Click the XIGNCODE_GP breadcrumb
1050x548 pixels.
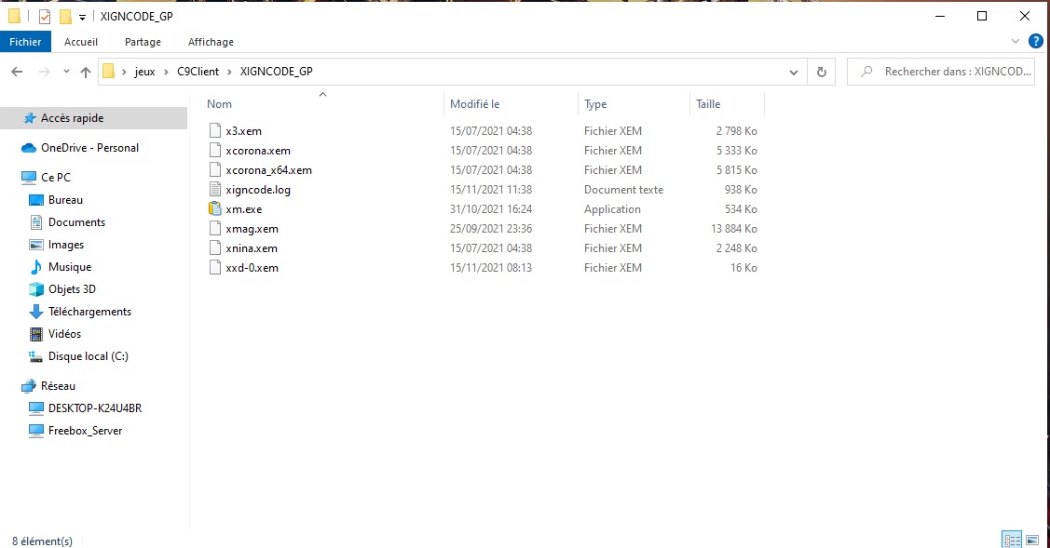point(276,72)
